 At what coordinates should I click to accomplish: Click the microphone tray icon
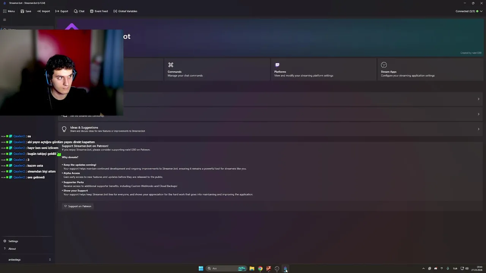[x=448, y=268]
